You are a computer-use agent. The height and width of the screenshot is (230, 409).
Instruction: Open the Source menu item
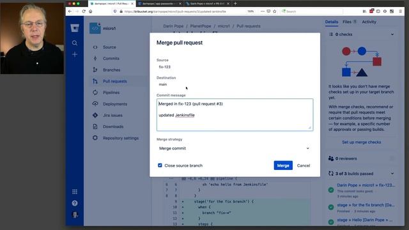tap(109, 47)
